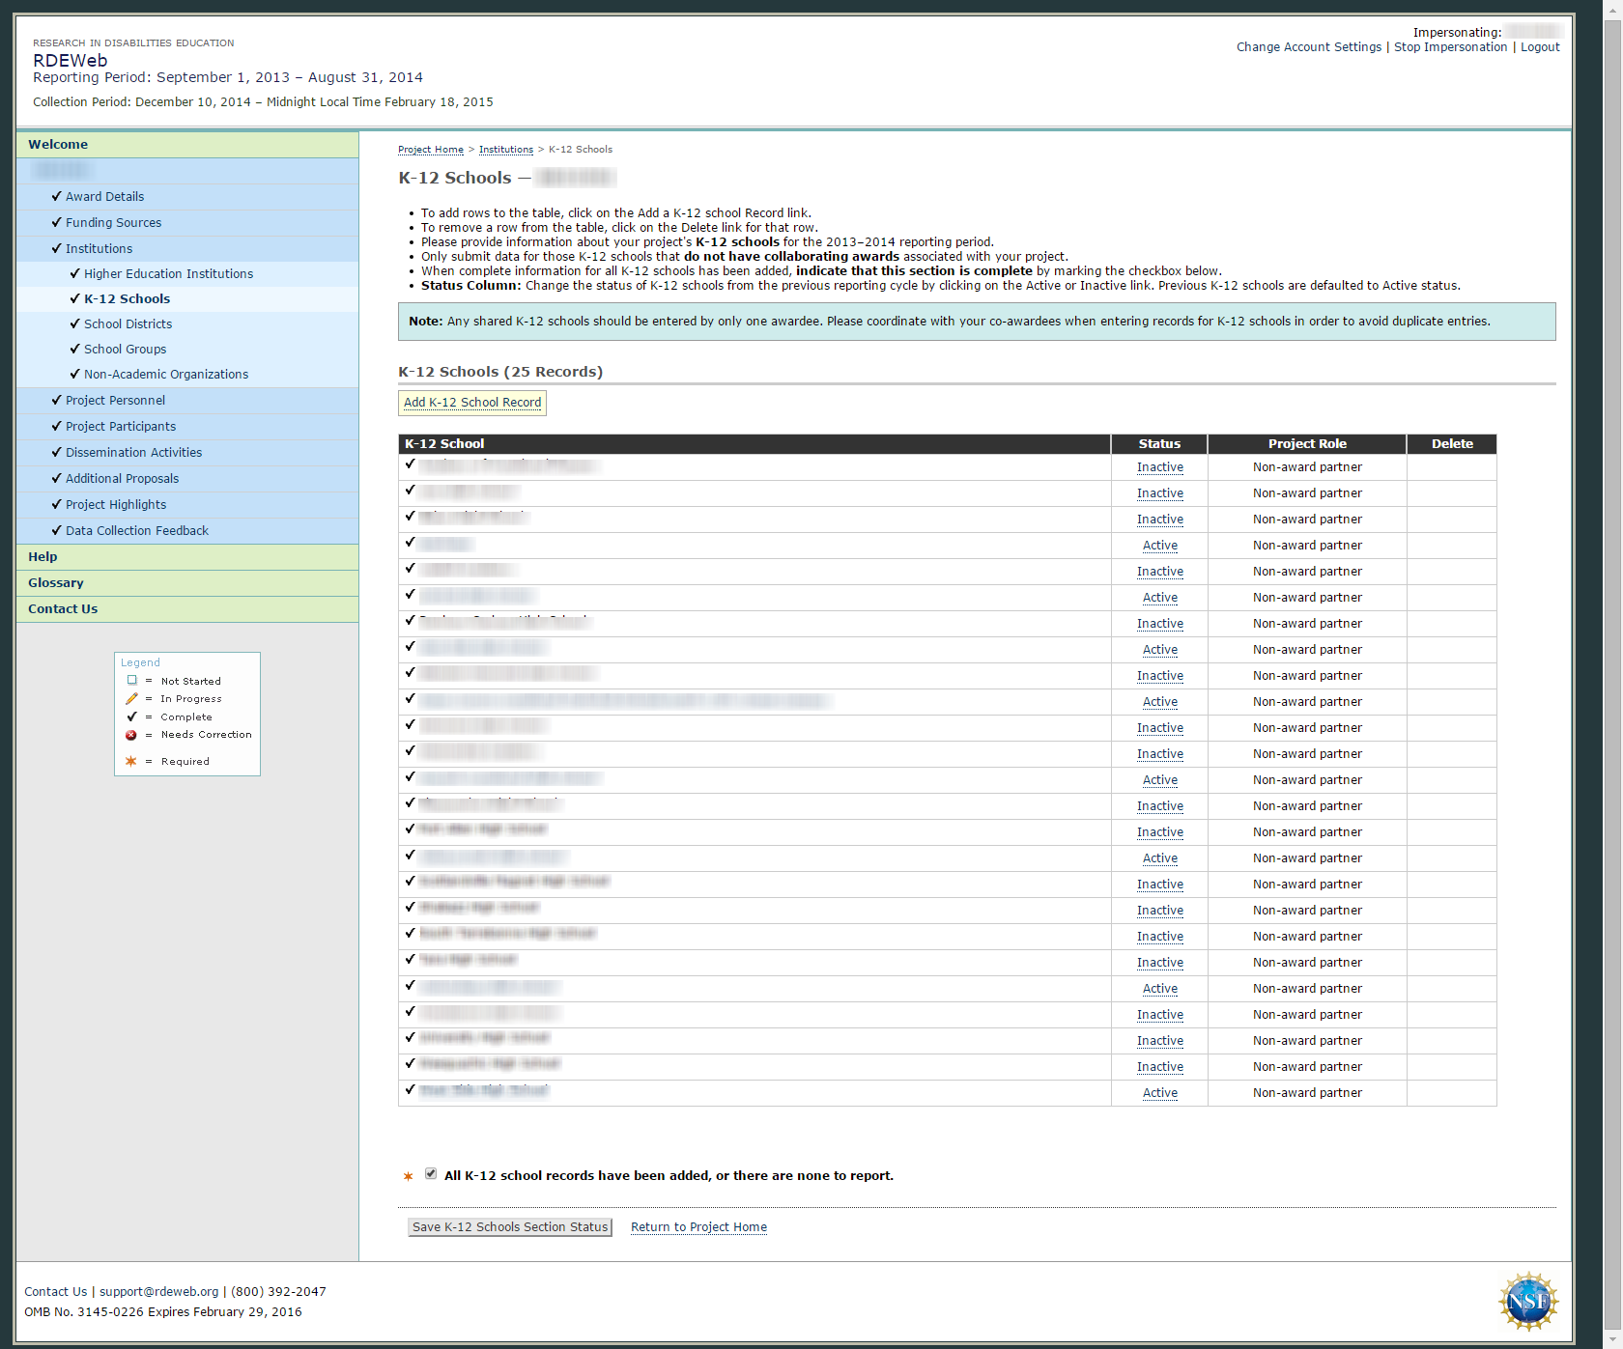Open the Help sidebar section

pos(43,556)
